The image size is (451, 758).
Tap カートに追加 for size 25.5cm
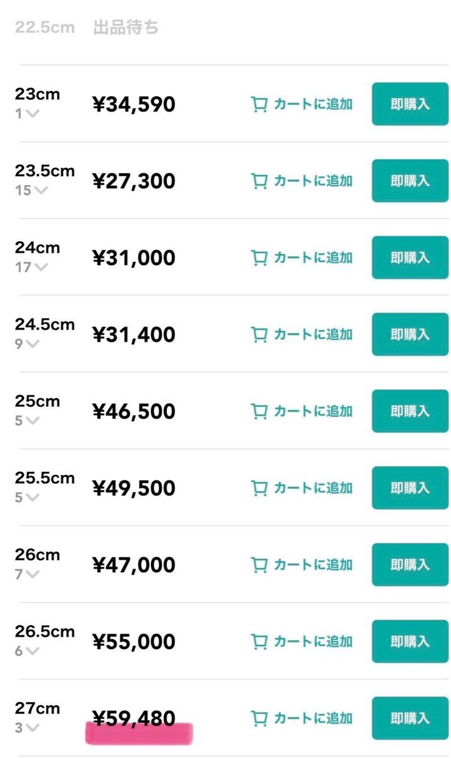coord(314,488)
